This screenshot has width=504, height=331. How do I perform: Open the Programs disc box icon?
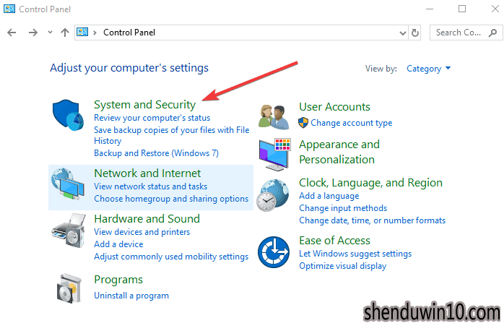click(69, 288)
